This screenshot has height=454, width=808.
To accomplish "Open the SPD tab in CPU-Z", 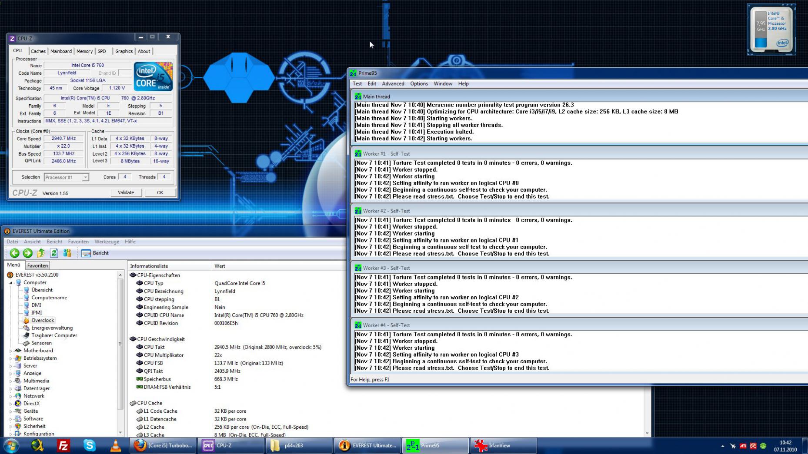I will pos(102,51).
